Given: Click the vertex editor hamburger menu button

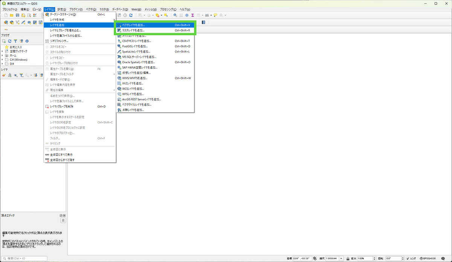Looking at the screenshot, I should point(63,220).
